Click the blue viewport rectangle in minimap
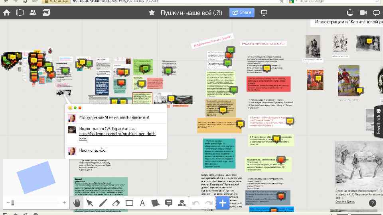This screenshot has width=383, height=215. [36, 177]
